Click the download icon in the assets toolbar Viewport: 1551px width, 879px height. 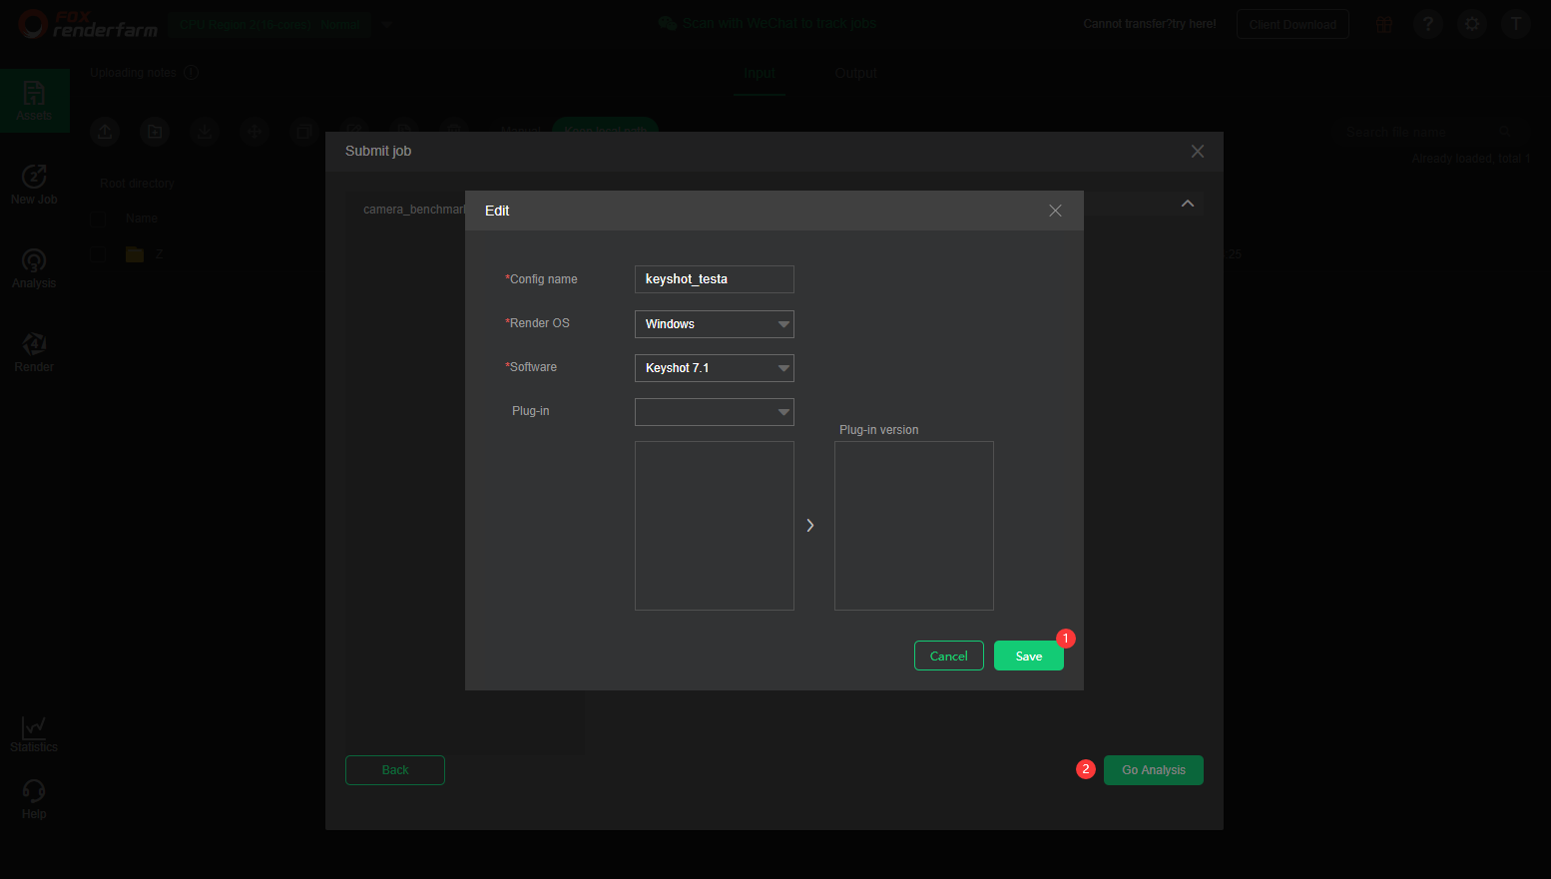point(205,131)
